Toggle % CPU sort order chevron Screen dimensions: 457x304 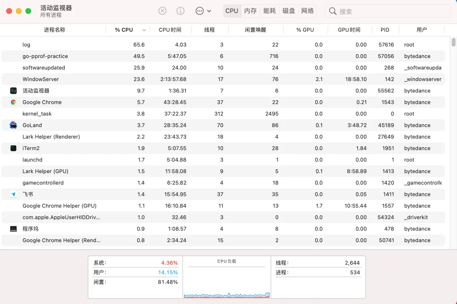[x=144, y=30]
